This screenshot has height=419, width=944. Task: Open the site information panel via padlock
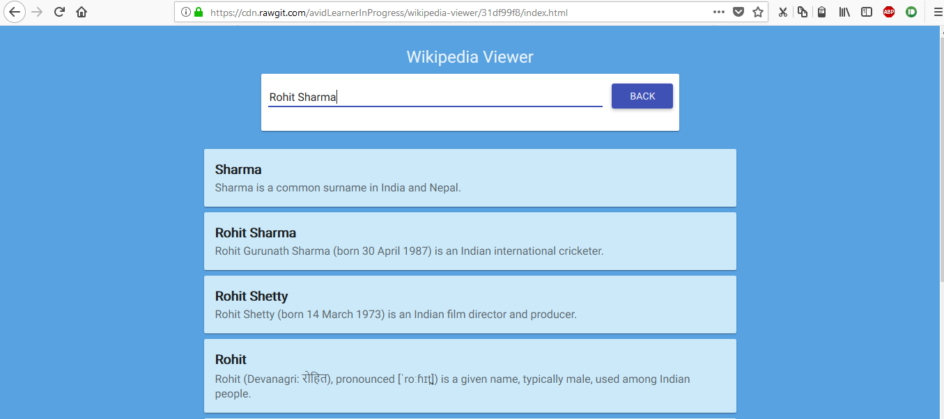point(200,12)
